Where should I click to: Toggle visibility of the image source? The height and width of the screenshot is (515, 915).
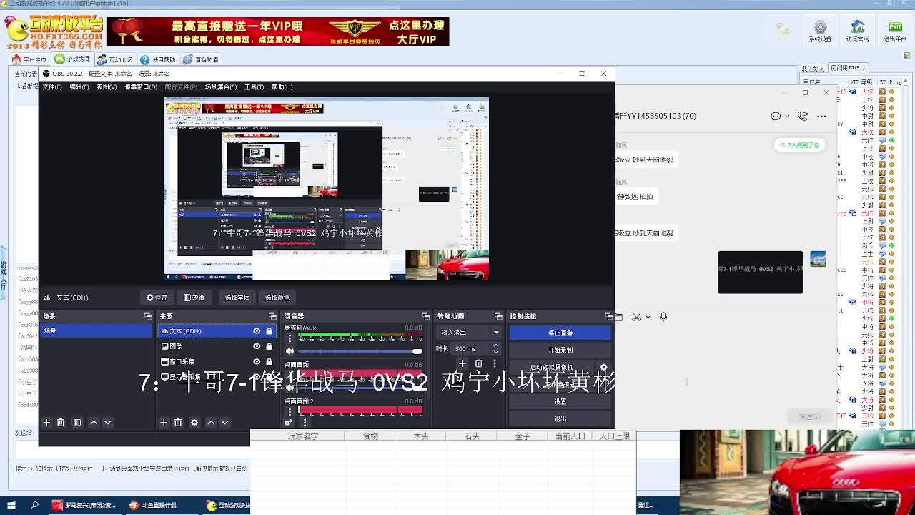pos(257,346)
